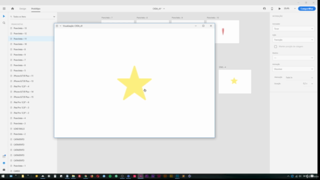
Task: Select iPhone 6/7/8 Plus – 14 artboard row
Action: coord(31,92)
